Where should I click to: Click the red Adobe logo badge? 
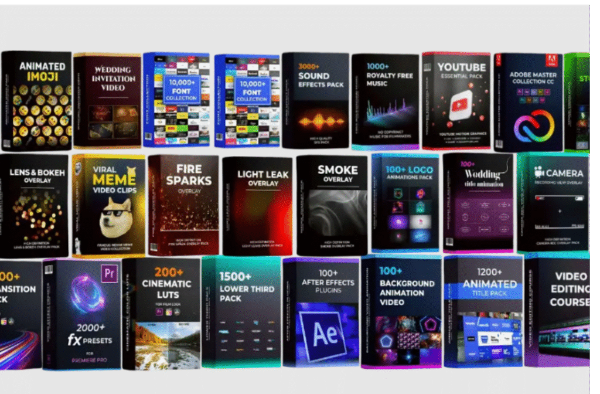click(x=552, y=60)
